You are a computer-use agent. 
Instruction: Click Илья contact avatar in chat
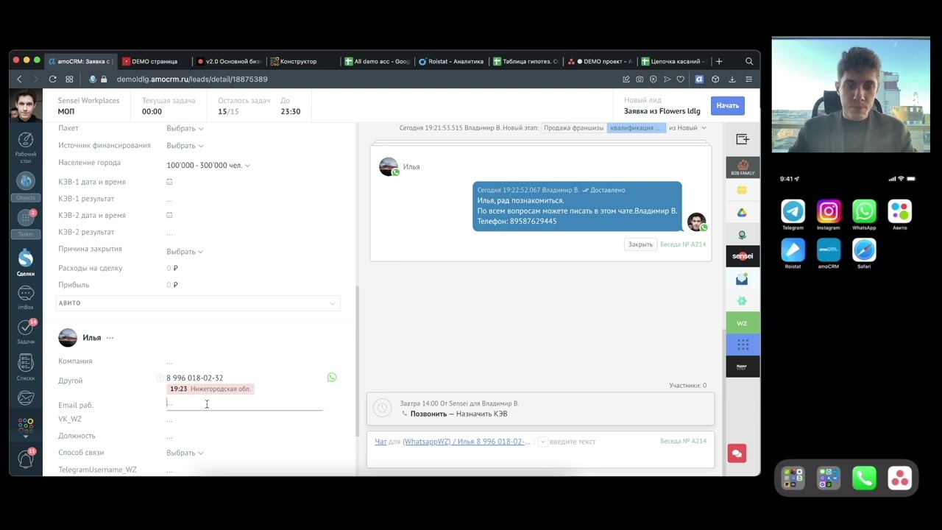(389, 166)
